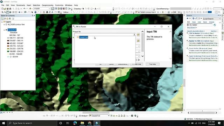Click the taskbar search box
The height and width of the screenshot is (126, 224).
pos(32,123)
